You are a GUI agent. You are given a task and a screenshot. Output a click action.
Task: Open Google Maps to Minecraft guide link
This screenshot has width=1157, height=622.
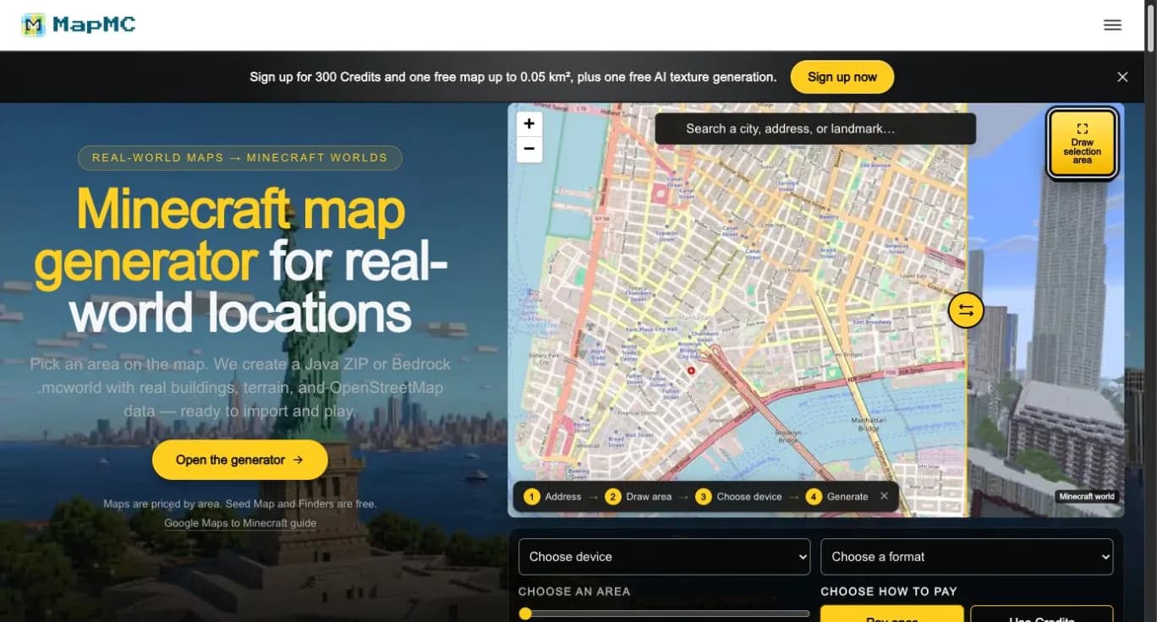tap(240, 523)
